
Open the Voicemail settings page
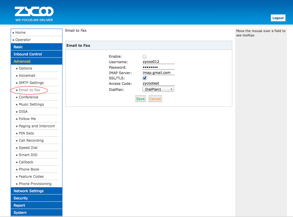27,76
